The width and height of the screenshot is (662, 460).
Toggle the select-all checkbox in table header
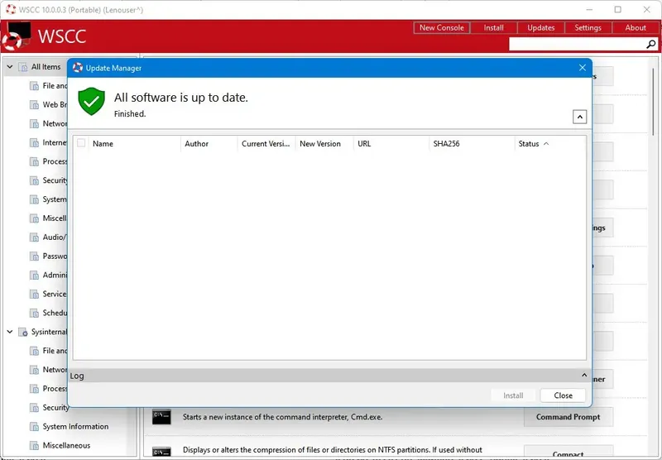point(81,143)
